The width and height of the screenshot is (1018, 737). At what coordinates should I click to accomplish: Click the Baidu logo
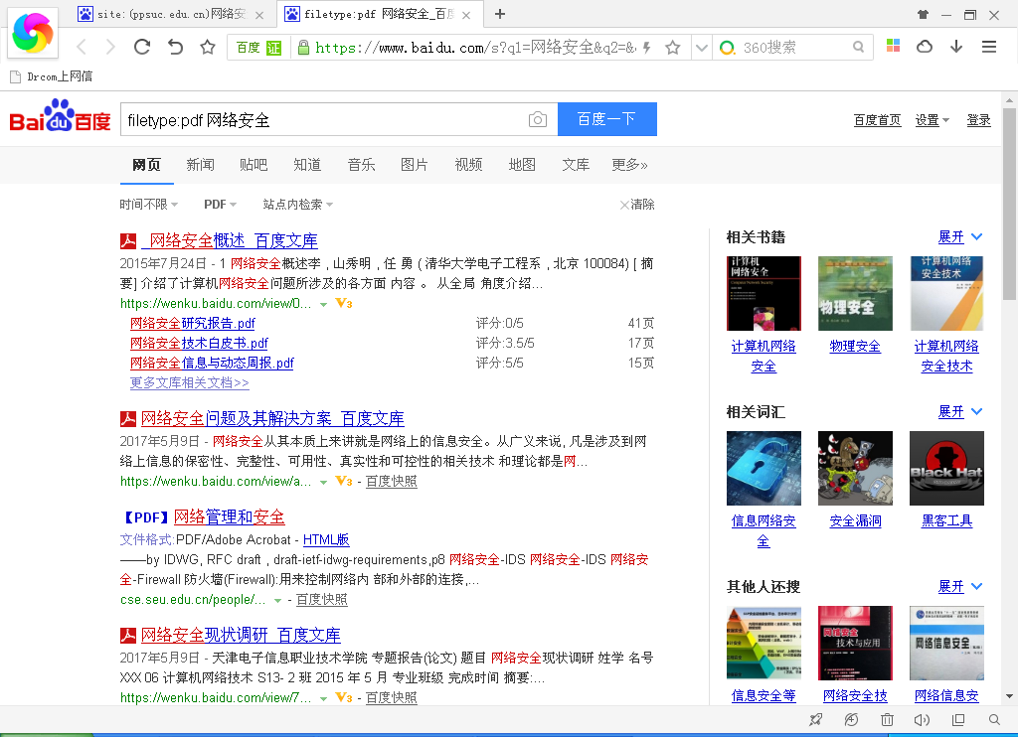pyautogui.click(x=60, y=116)
